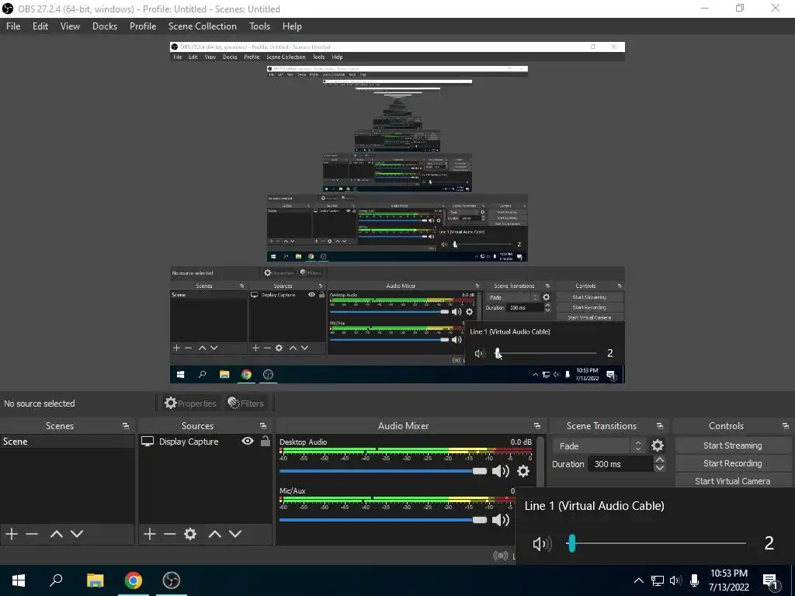
Task: Open the Profile menu
Action: tap(143, 26)
